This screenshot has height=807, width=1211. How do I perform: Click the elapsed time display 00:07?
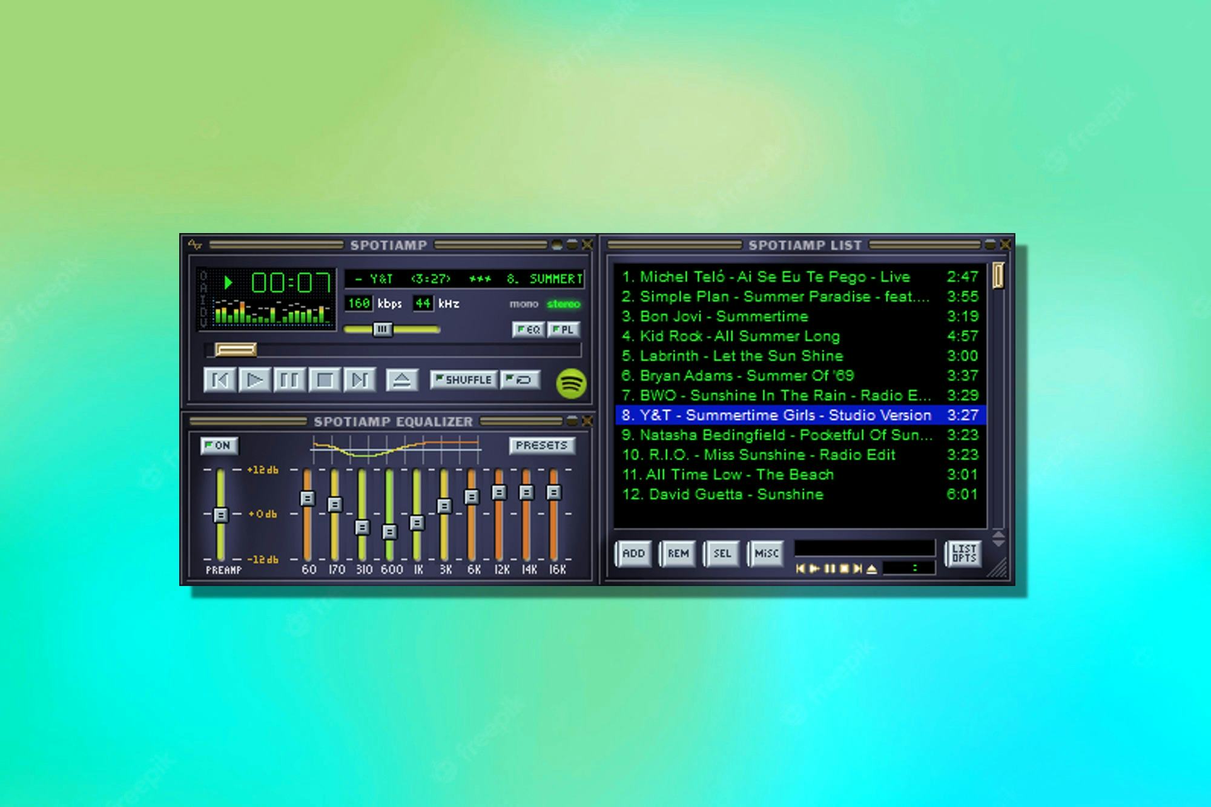pyautogui.click(x=291, y=283)
